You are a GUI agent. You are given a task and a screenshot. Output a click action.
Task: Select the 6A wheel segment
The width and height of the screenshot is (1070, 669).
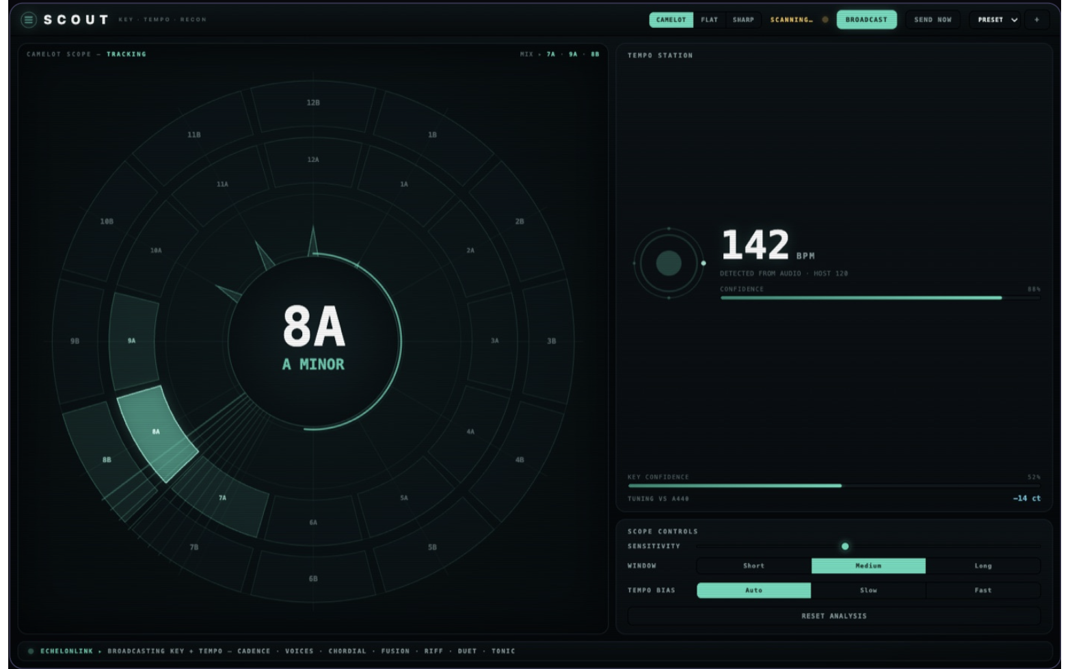(x=313, y=522)
